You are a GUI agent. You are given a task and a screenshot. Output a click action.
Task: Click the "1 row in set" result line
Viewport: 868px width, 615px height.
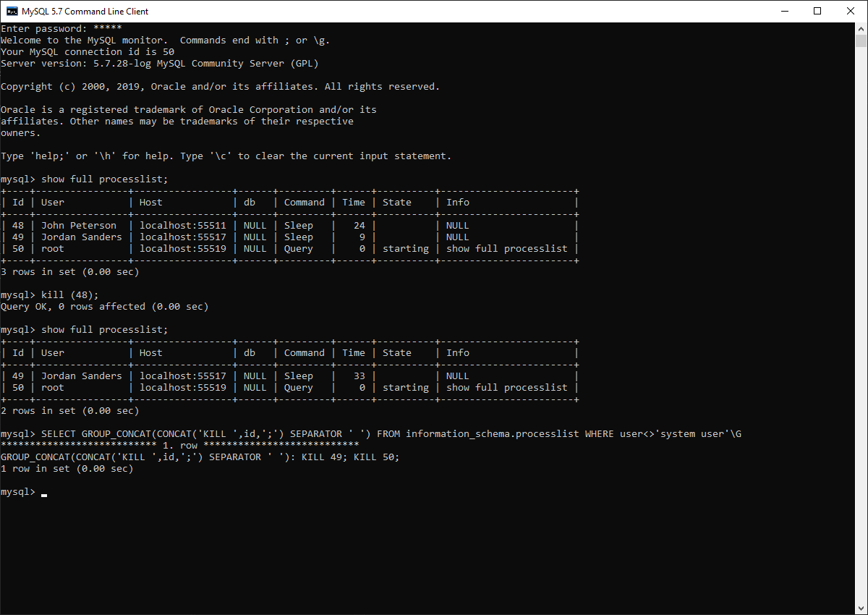[x=67, y=469]
